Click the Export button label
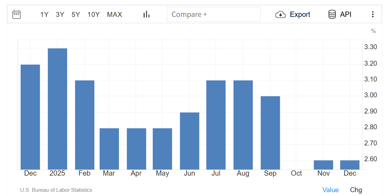388x196 pixels. [300, 14]
